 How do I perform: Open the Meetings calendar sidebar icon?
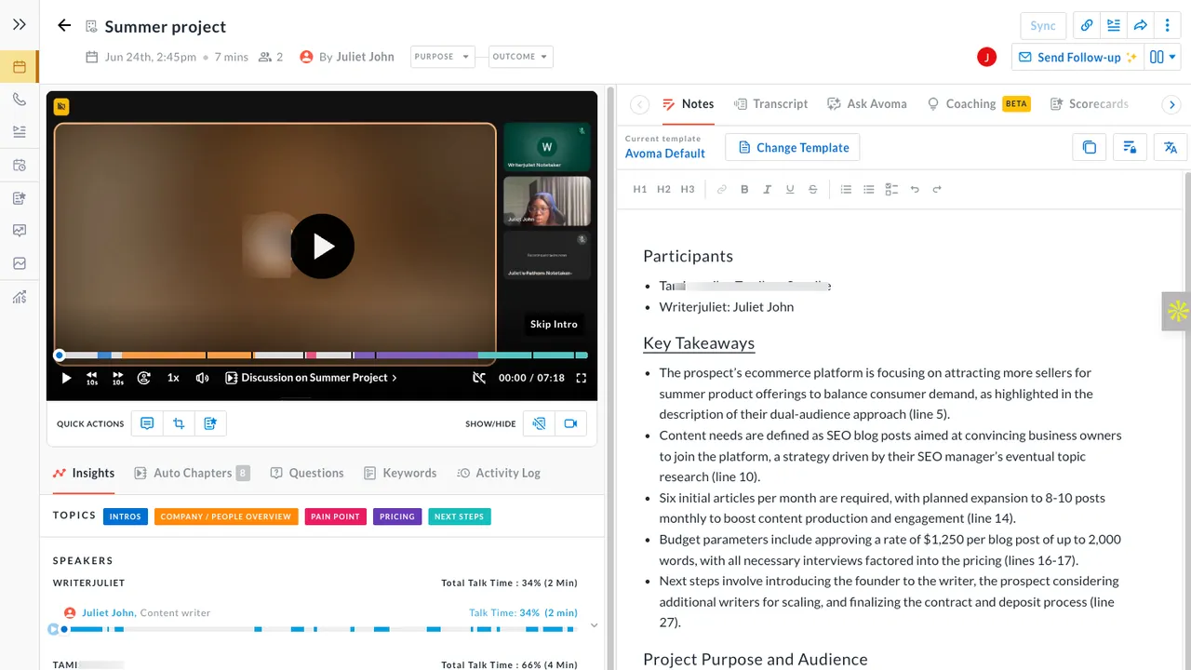(20, 67)
